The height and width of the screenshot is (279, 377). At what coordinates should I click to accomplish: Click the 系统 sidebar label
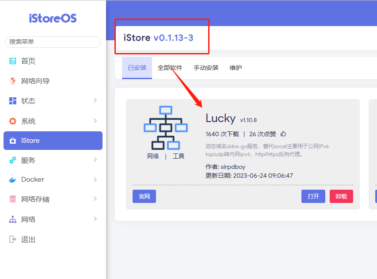28,121
